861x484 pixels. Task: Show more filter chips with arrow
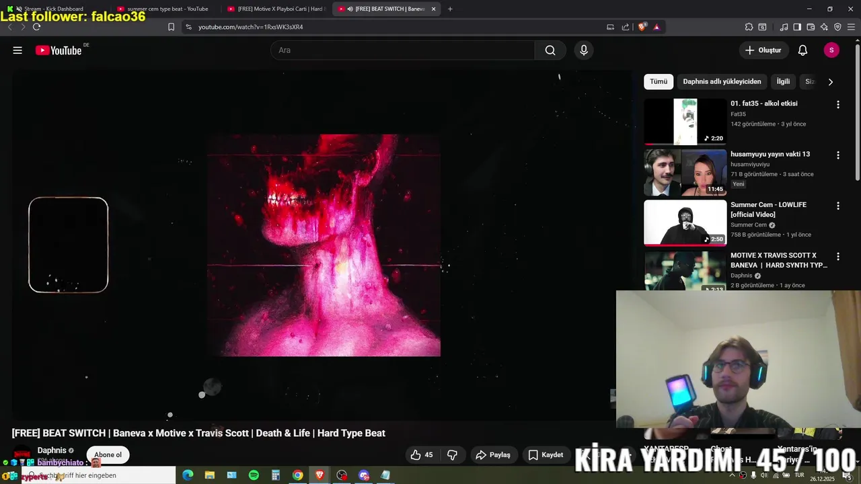[830, 82]
